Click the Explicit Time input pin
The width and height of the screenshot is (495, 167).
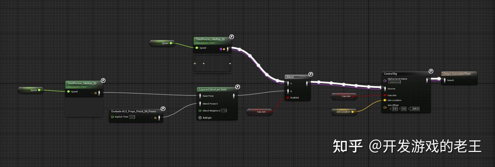tap(112, 117)
